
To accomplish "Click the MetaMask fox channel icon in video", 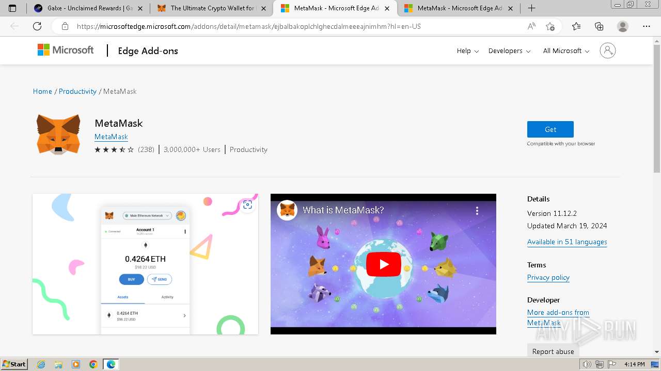I will tap(287, 210).
